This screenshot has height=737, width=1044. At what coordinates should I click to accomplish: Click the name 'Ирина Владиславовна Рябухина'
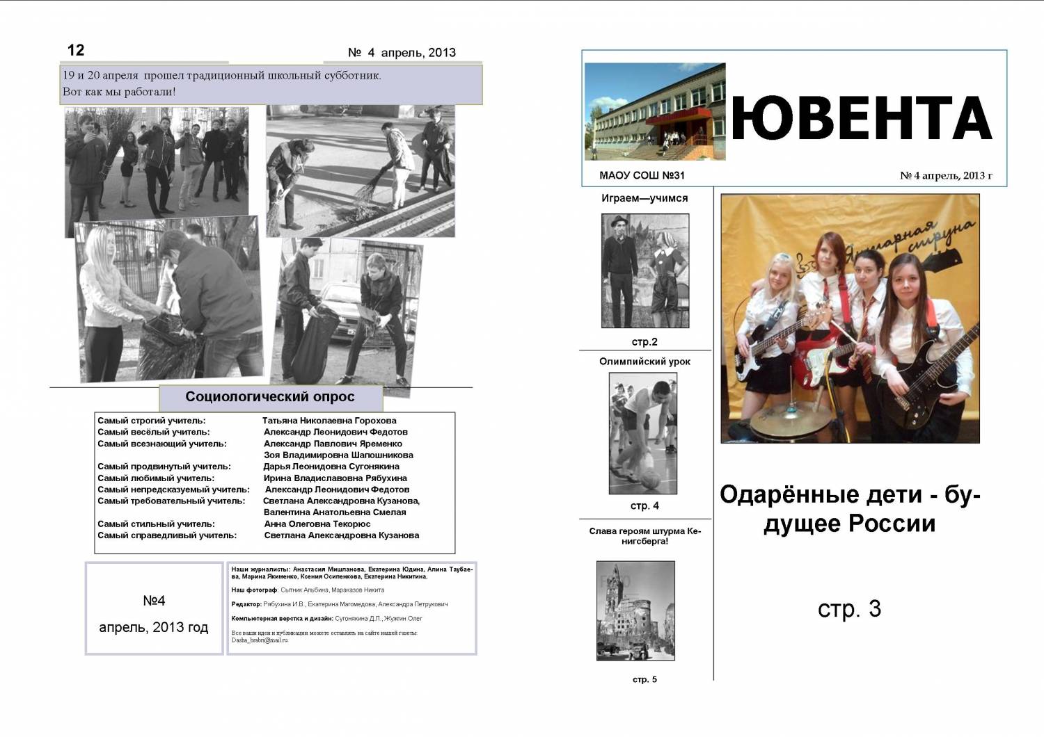(x=335, y=478)
